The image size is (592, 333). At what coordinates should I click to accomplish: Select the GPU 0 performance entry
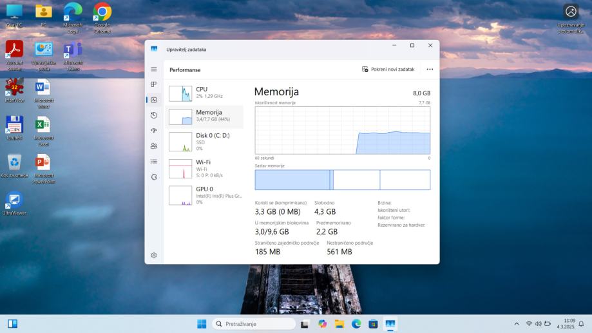pos(205,195)
